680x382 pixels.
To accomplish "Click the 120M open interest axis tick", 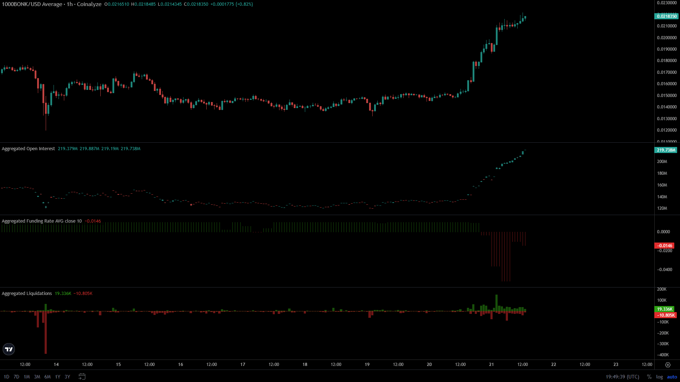I will pos(662,208).
